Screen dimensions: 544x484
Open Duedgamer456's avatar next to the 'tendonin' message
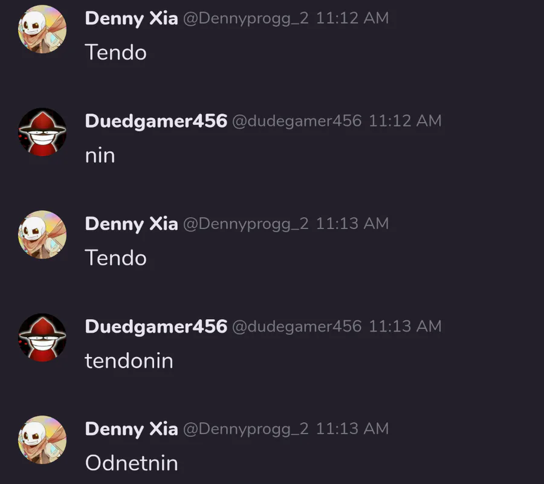click(42, 337)
